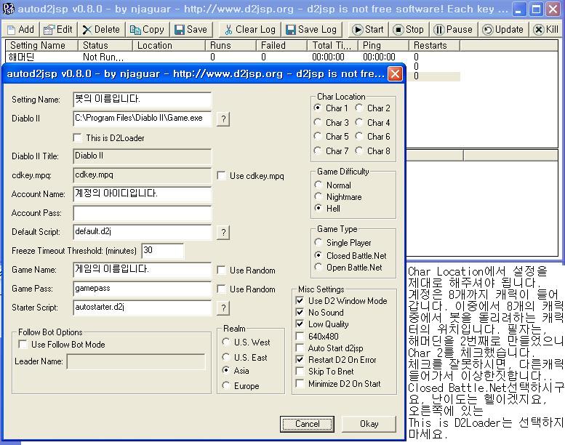565x445 pixels.
Task: Click the Game Pass input field
Action: click(143, 289)
